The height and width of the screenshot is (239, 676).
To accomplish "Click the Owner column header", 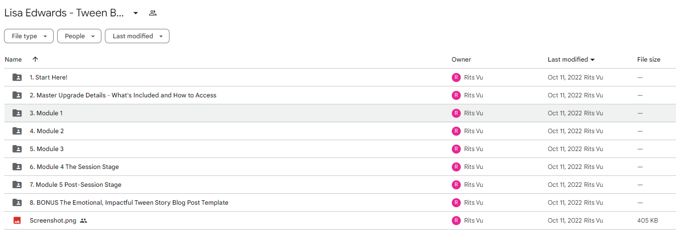I will pos(461,60).
